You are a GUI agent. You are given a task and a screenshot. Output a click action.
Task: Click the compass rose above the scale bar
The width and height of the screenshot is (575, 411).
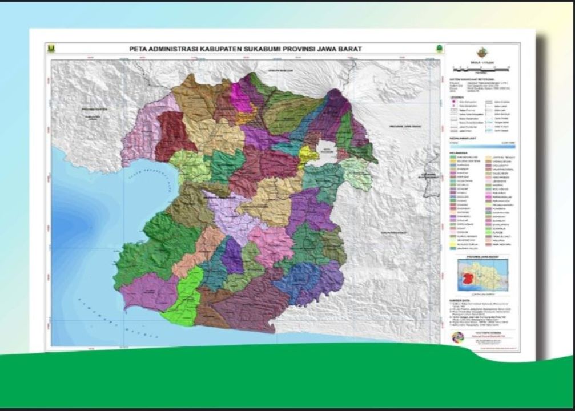click(x=481, y=53)
